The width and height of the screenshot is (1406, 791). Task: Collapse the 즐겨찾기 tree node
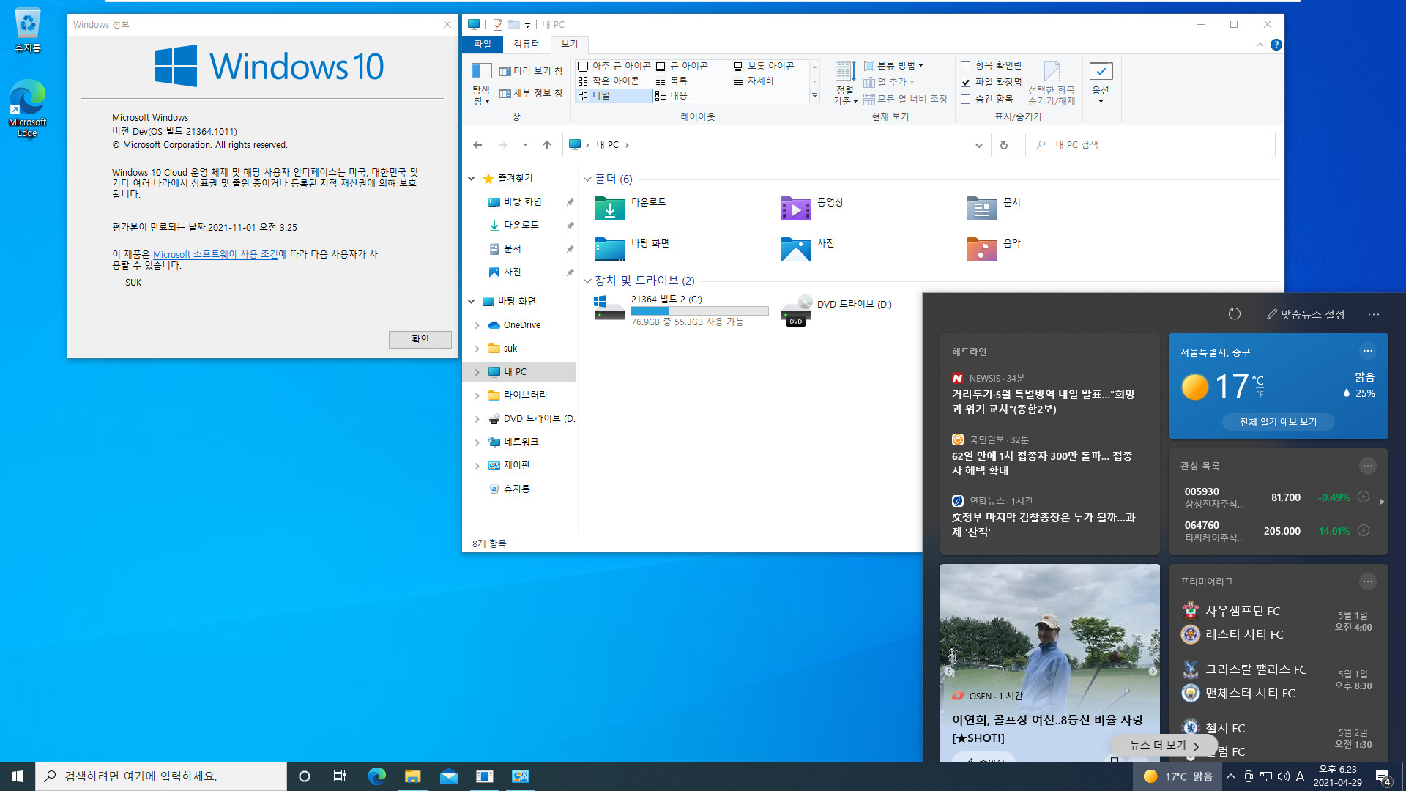coord(472,178)
